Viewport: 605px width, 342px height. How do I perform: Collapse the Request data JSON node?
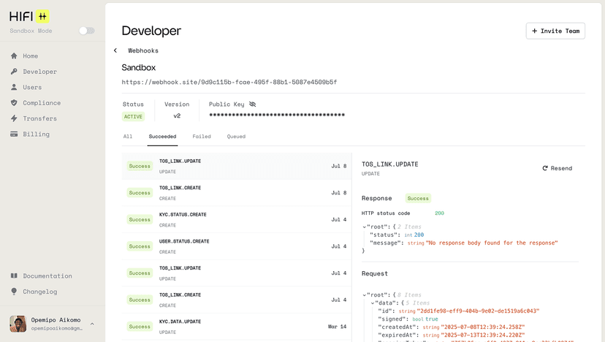tap(373, 303)
